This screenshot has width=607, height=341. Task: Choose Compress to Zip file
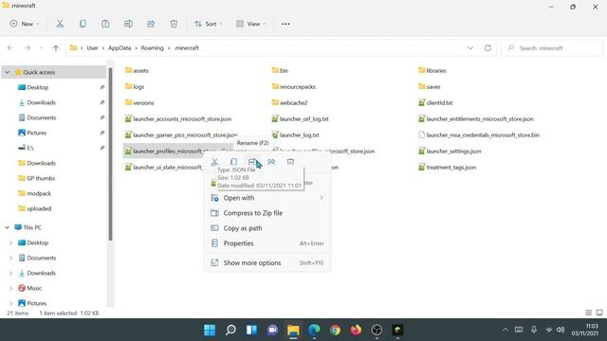coord(267,213)
